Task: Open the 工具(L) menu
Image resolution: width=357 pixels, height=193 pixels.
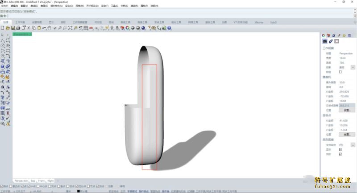Action: pyautogui.click(x=115, y=6)
